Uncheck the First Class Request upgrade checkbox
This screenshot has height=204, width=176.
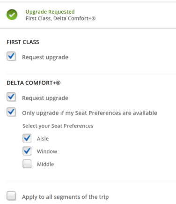click(11, 56)
